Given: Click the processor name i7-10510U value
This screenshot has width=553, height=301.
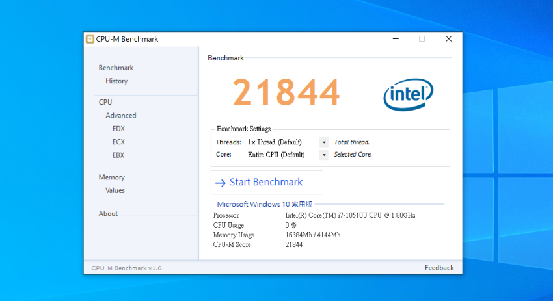Looking at the screenshot, I should tap(350, 215).
